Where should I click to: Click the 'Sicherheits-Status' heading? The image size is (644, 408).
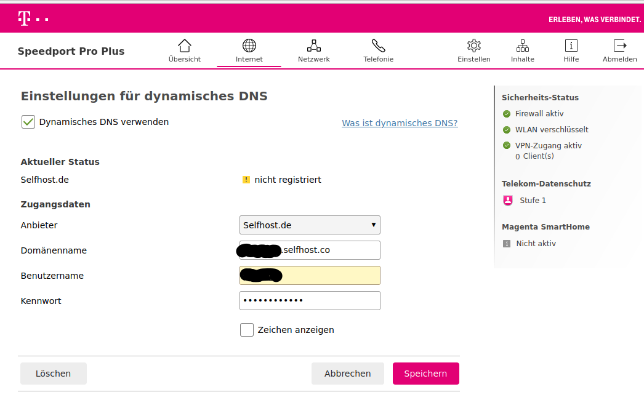click(x=540, y=98)
